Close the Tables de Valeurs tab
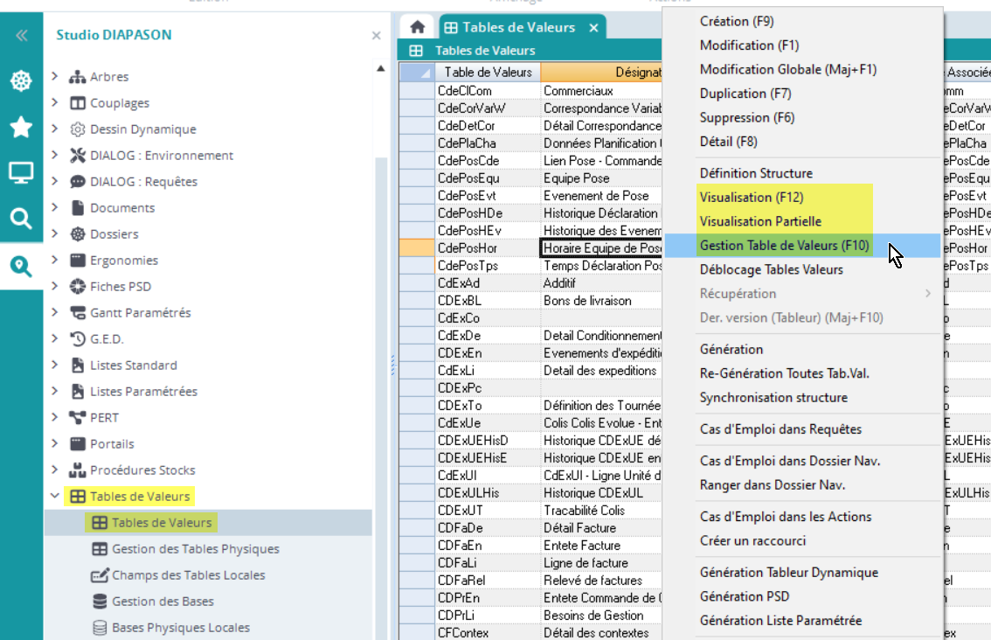 593,28
